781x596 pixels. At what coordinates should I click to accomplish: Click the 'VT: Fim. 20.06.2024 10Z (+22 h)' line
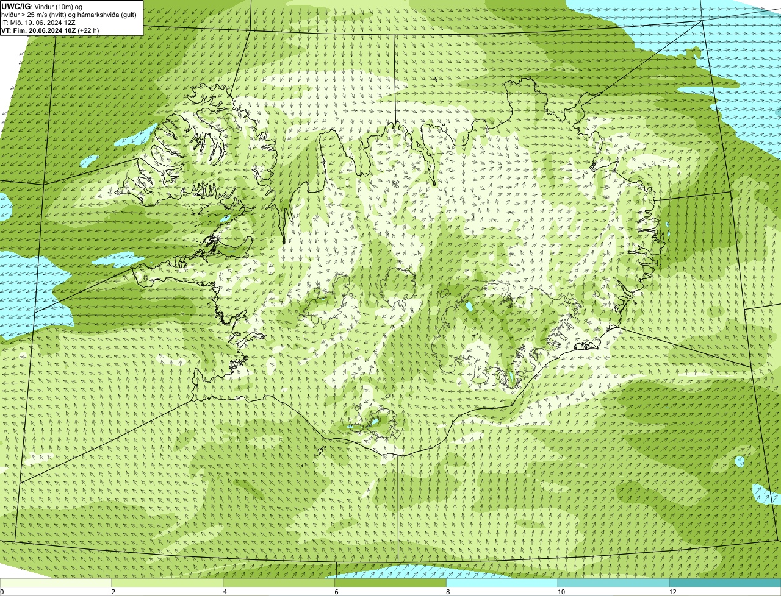[50, 30]
